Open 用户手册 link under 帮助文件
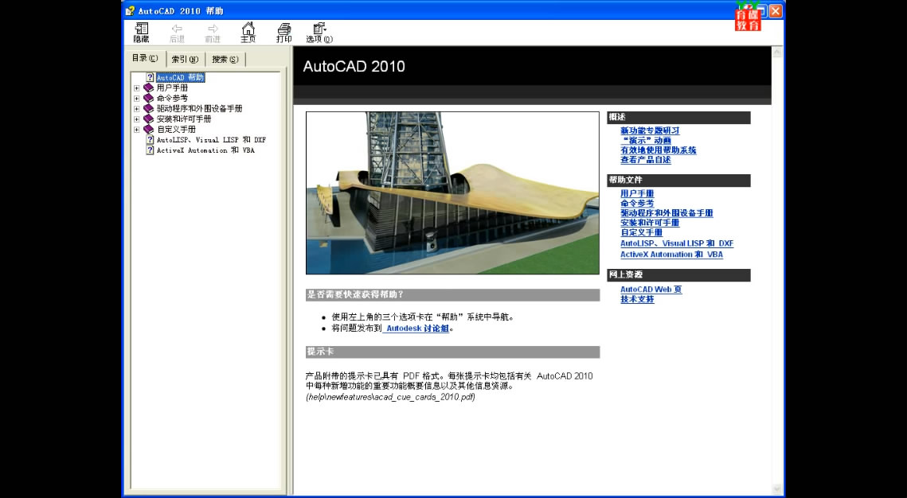 point(637,193)
